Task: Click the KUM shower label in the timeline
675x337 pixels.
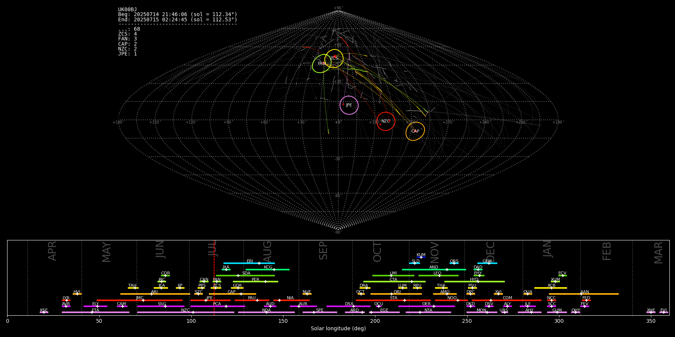Action: click(x=421, y=255)
